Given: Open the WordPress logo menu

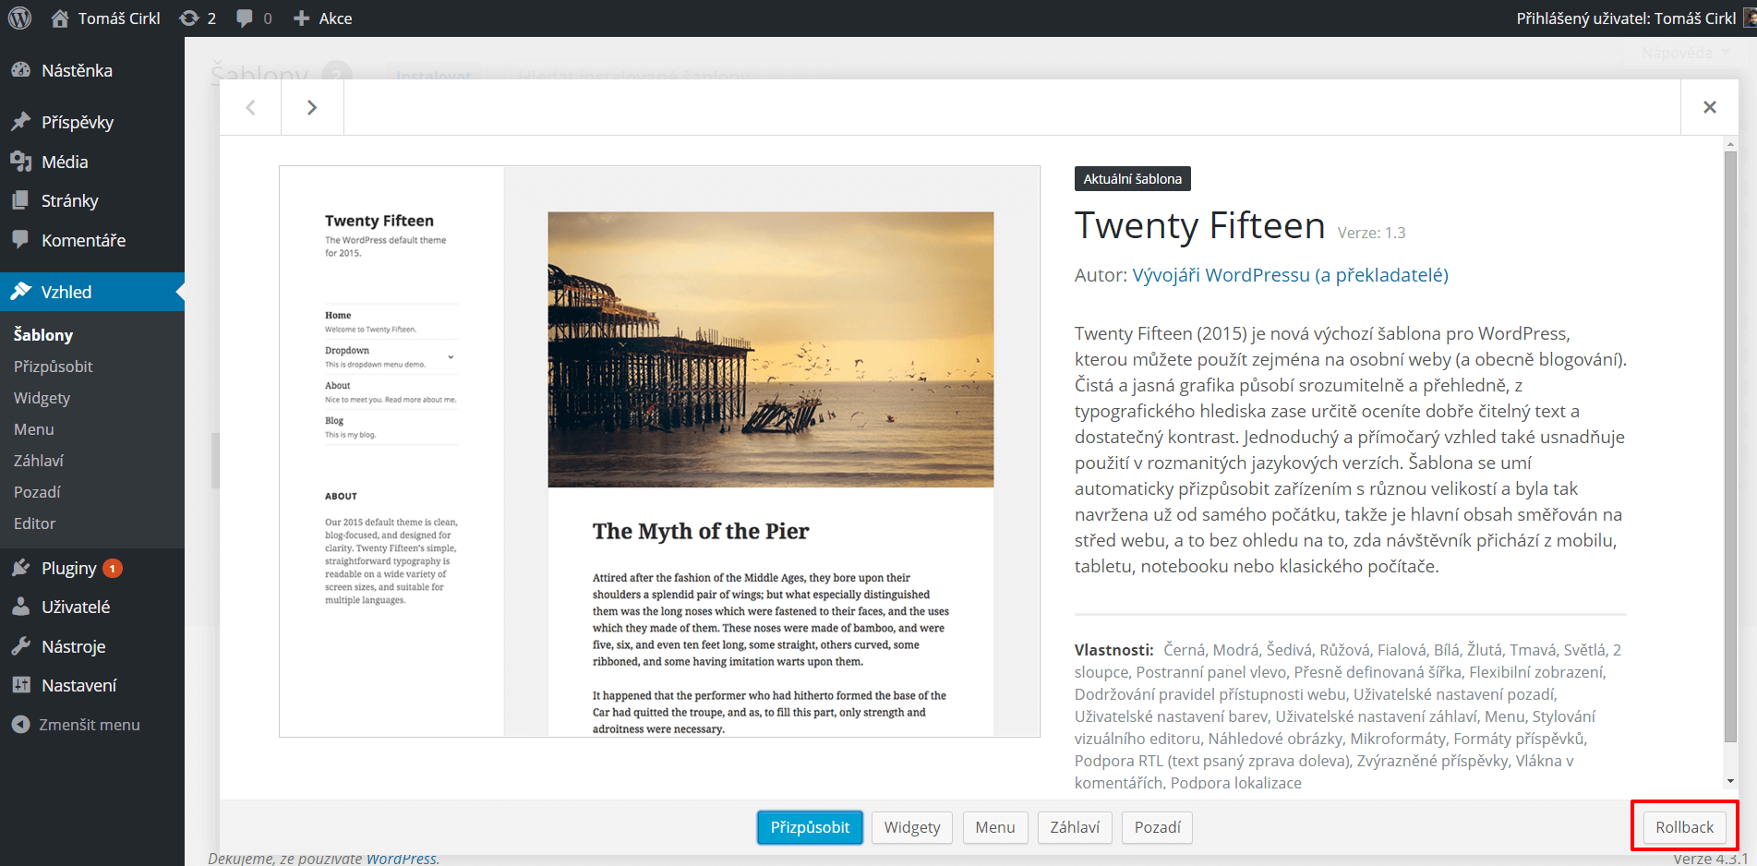Looking at the screenshot, I should click(x=19, y=18).
